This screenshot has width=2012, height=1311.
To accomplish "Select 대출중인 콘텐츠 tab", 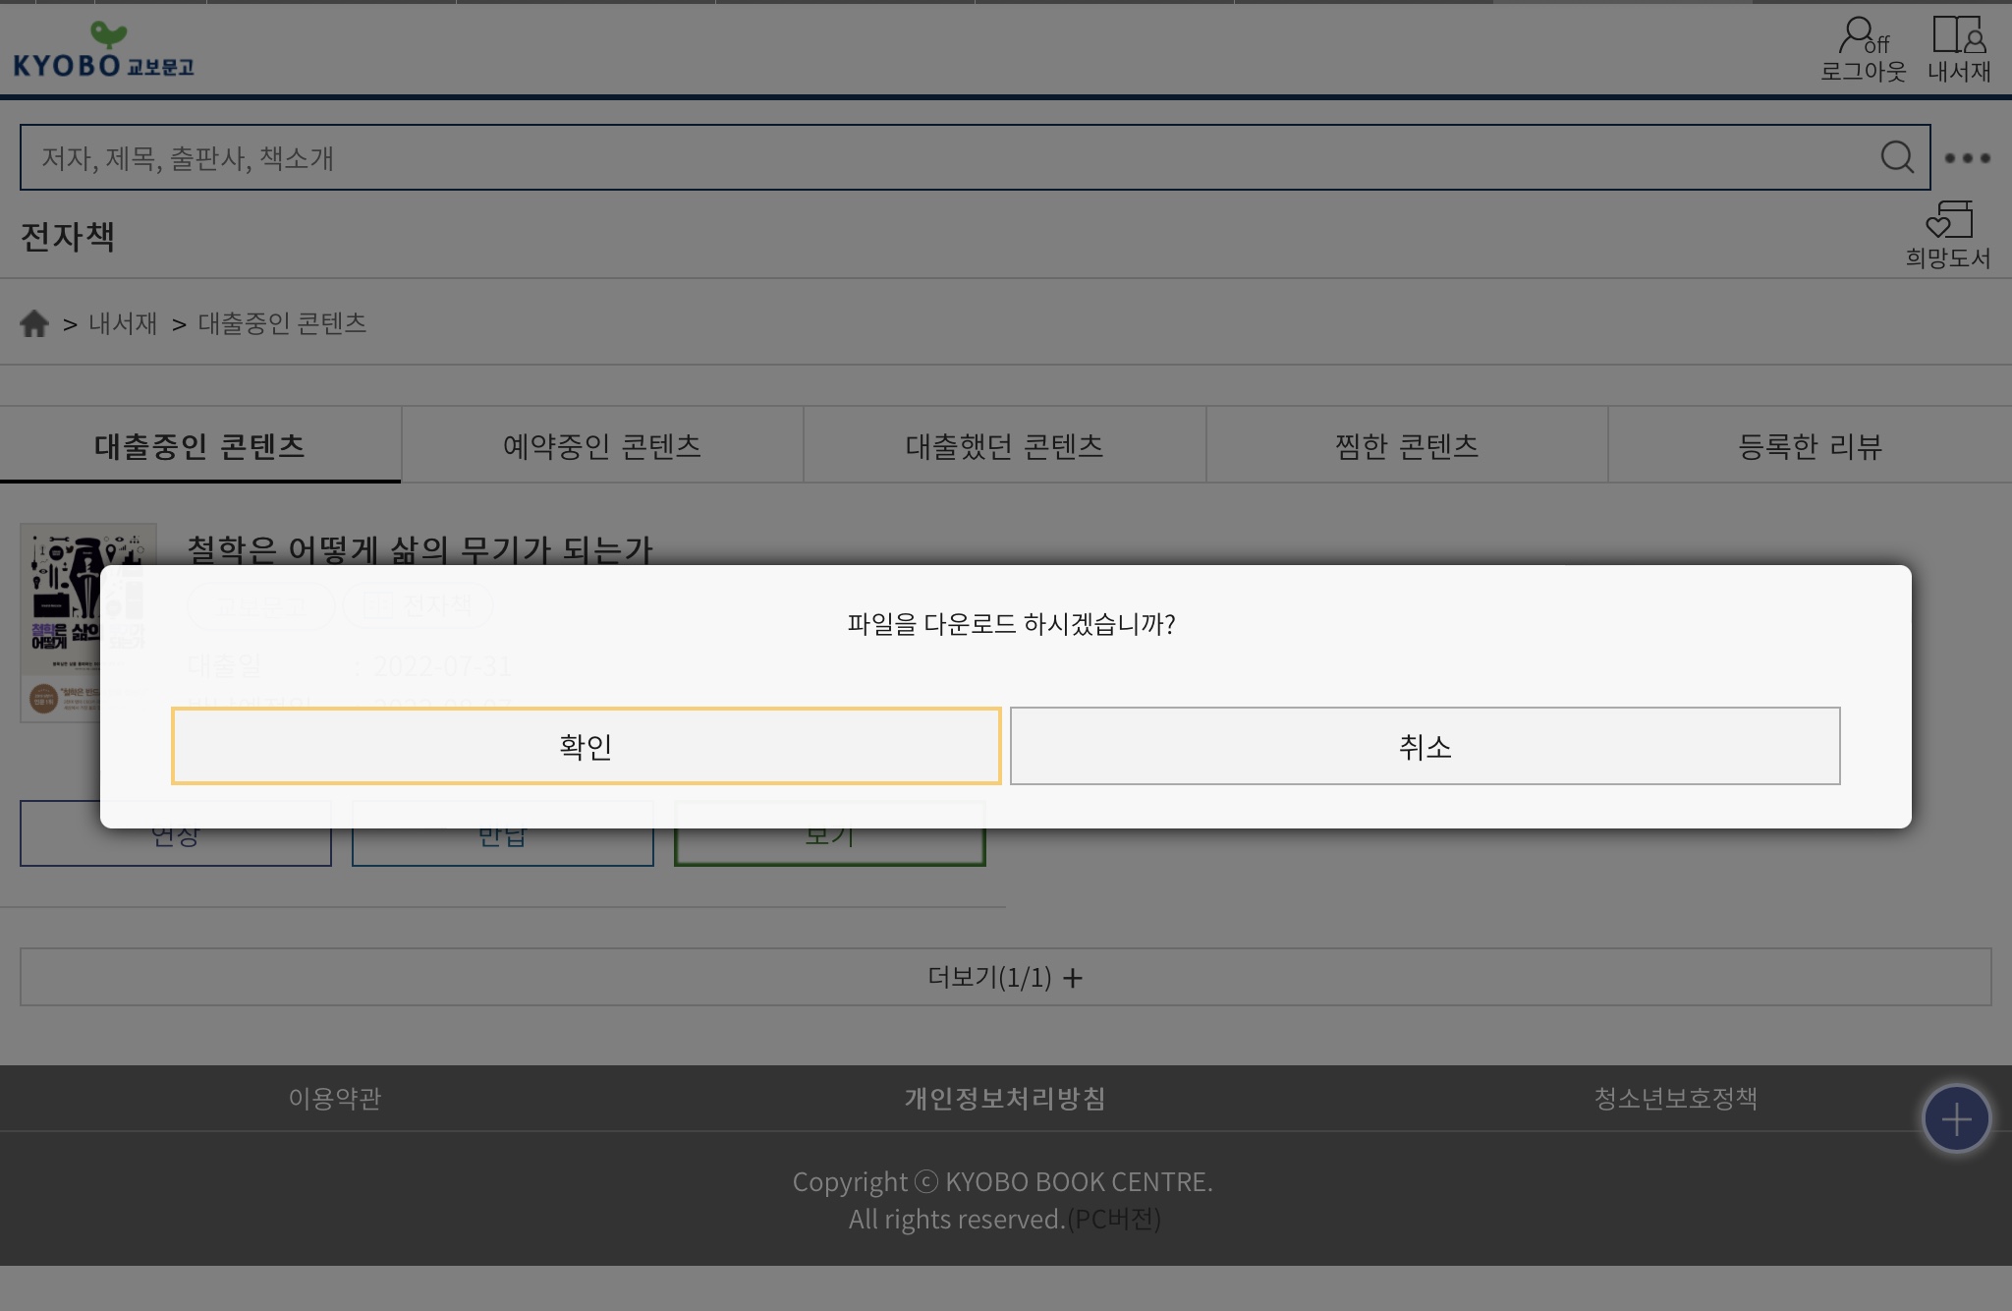I will tap(200, 445).
